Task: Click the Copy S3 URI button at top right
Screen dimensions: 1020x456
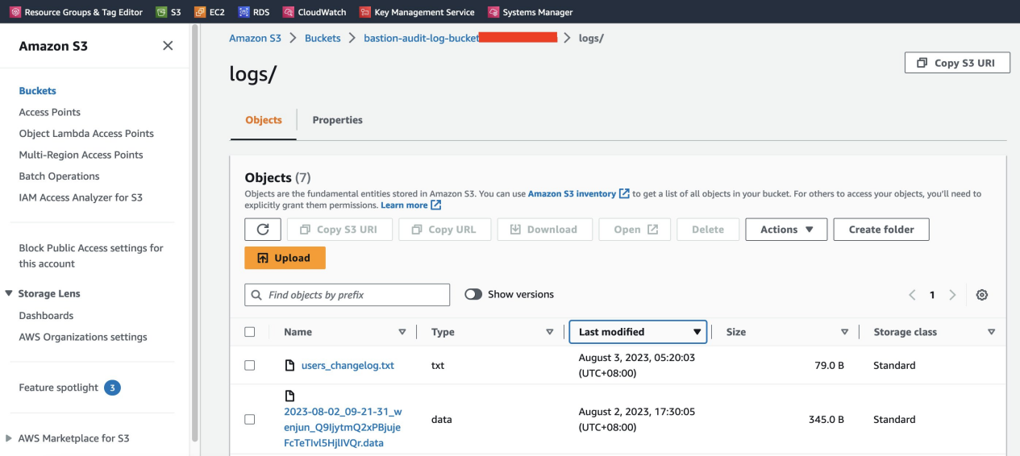Action: click(x=957, y=63)
